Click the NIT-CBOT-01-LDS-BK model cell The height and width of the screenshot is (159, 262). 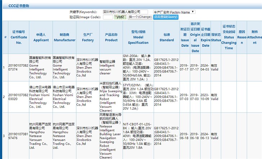click(x=137, y=136)
